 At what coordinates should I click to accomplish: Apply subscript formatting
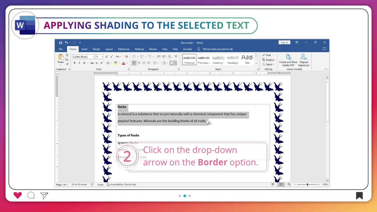coord(97,63)
